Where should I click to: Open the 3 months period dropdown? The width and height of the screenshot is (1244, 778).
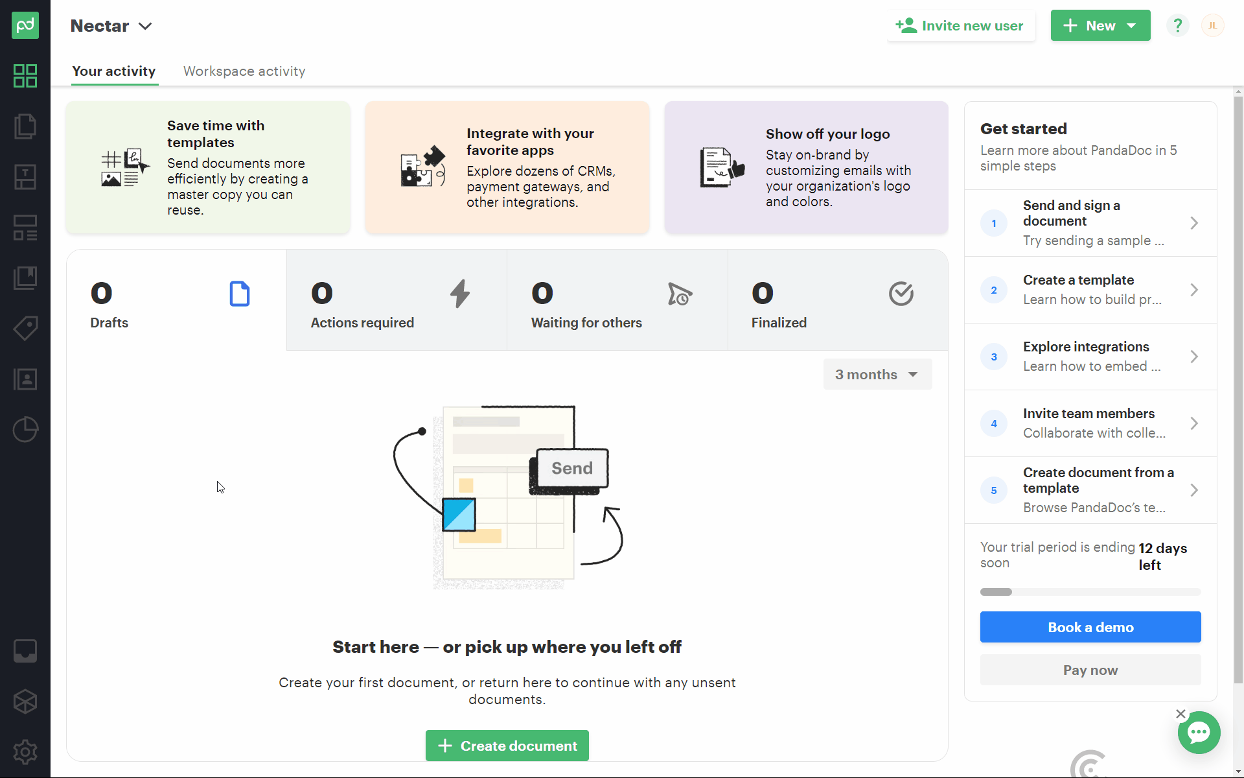[x=877, y=374]
